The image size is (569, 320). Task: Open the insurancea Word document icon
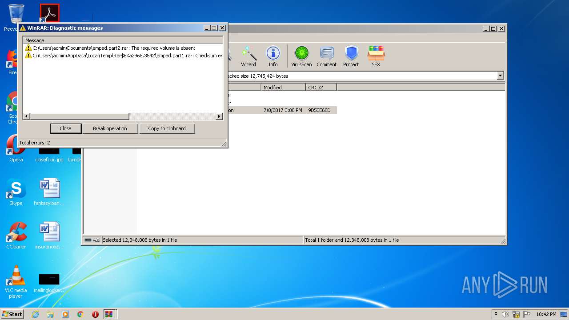tap(49, 236)
